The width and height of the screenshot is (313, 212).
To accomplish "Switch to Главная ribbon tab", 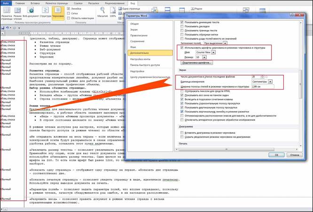I will [20, 3].
